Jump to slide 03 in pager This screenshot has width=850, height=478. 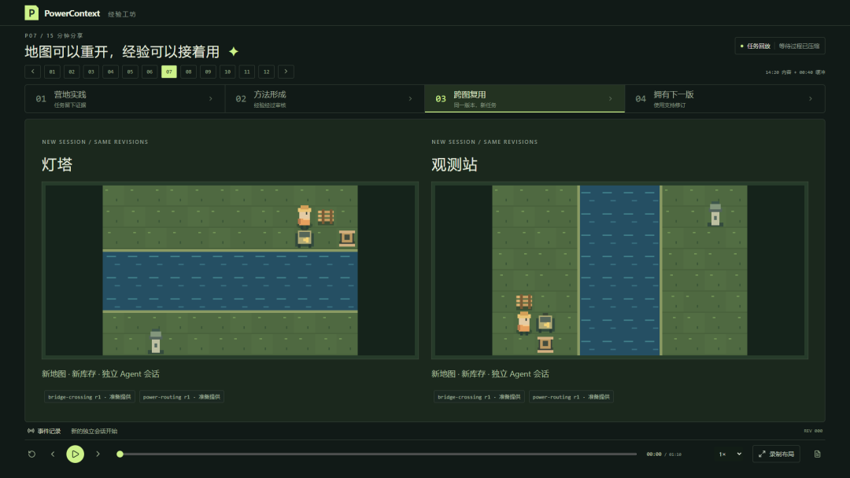[91, 72]
